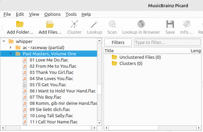Open the Options menu
Screen dimensions: 203x132
point(52,14)
